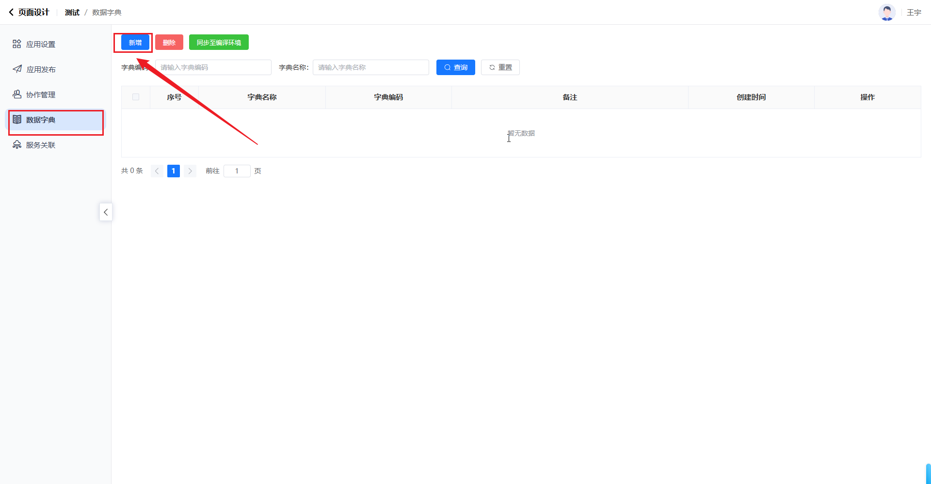The image size is (931, 484).
Task: Click the 测试 breadcrumb link
Action: pos(72,13)
